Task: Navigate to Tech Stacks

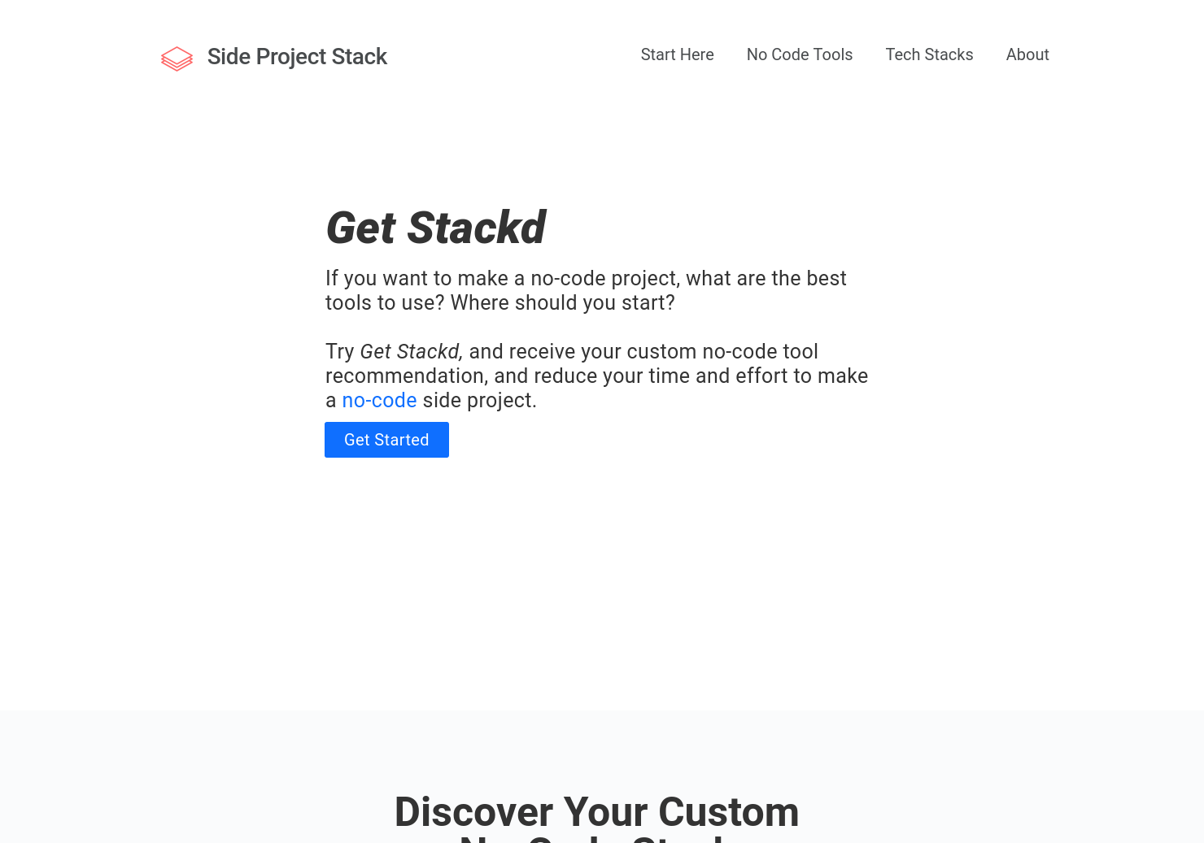Action: [x=929, y=54]
